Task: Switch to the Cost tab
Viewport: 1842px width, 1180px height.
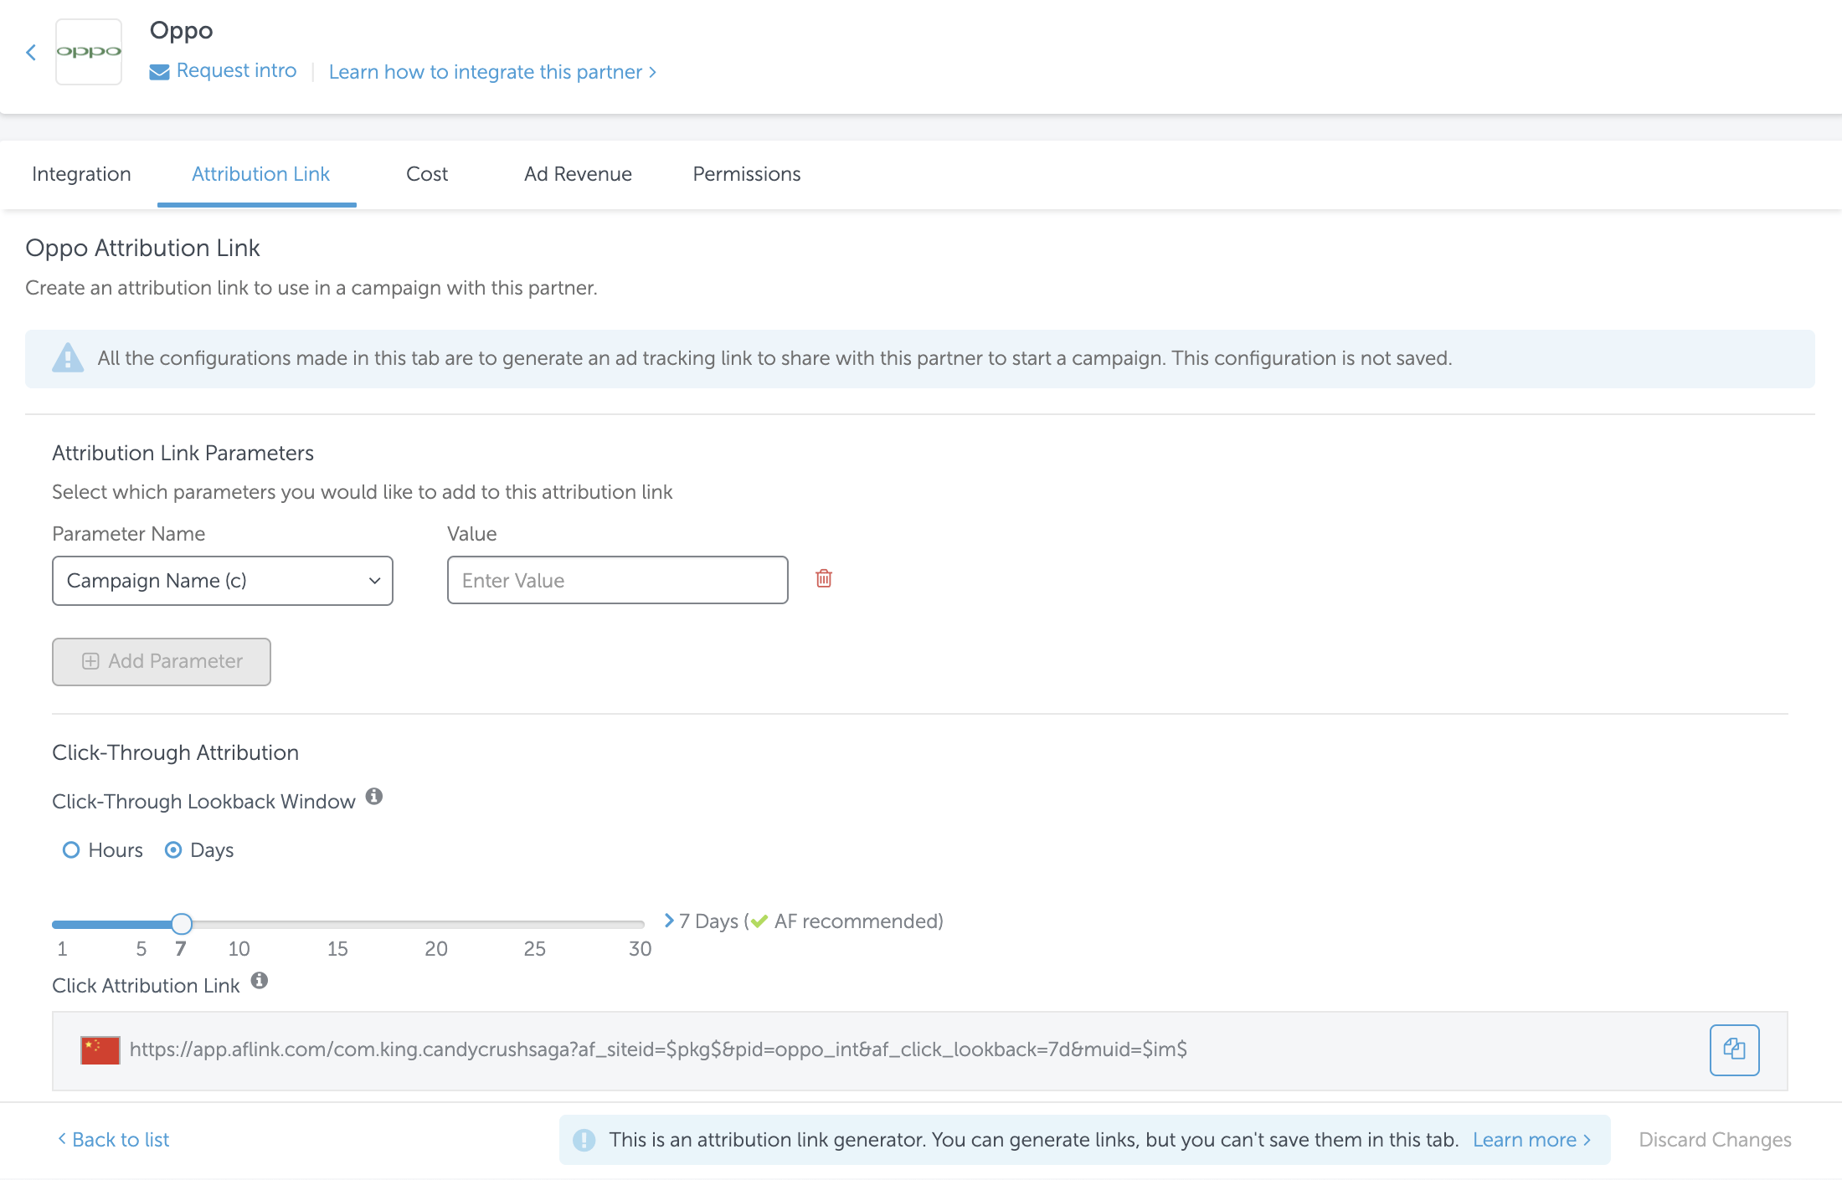Action: pyautogui.click(x=427, y=174)
